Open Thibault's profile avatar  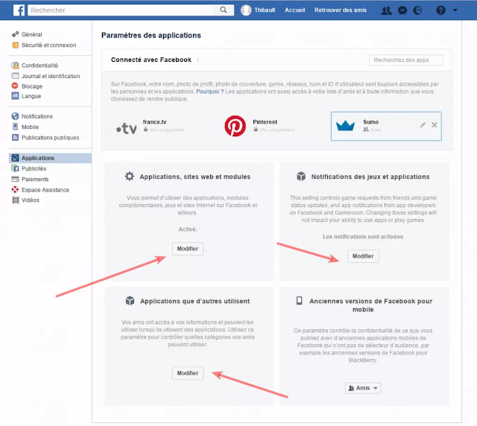246,10
